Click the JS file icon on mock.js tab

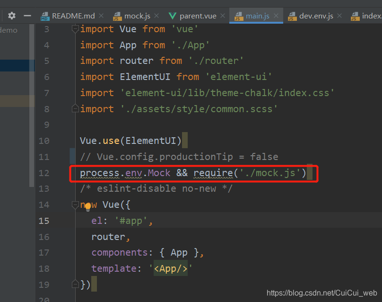[117, 17]
